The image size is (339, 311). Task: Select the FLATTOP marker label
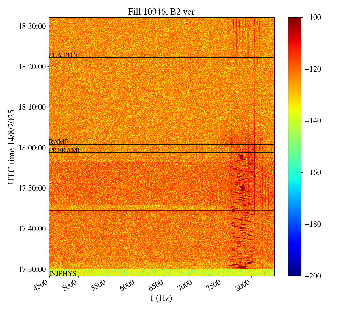coord(64,55)
